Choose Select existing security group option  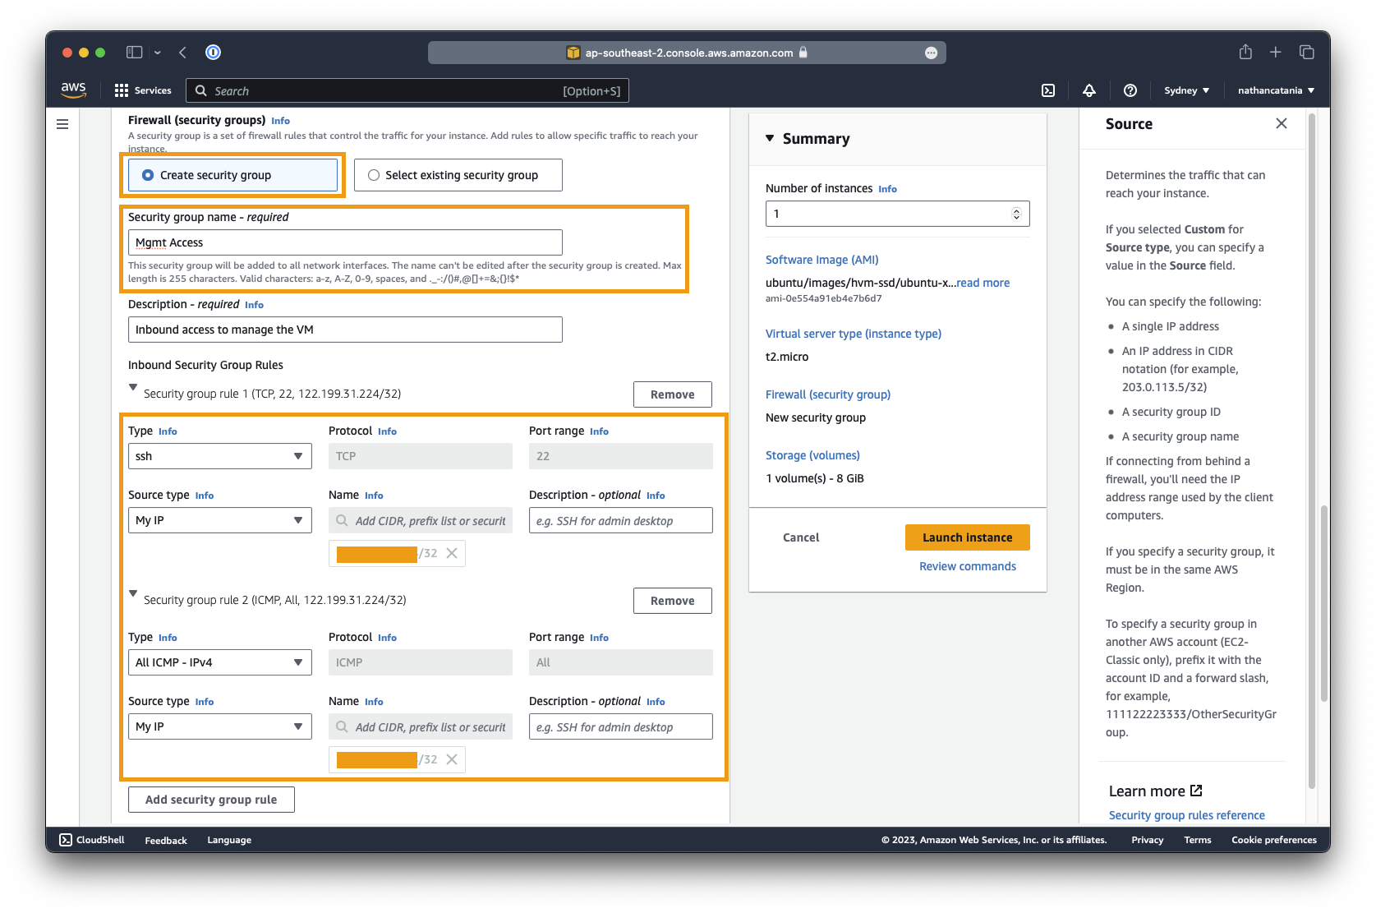[x=375, y=175]
